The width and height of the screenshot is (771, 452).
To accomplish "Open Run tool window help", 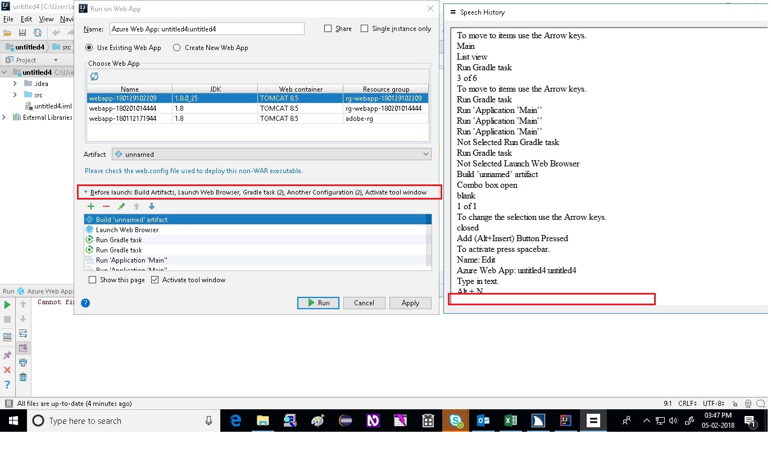I will click(x=7, y=385).
